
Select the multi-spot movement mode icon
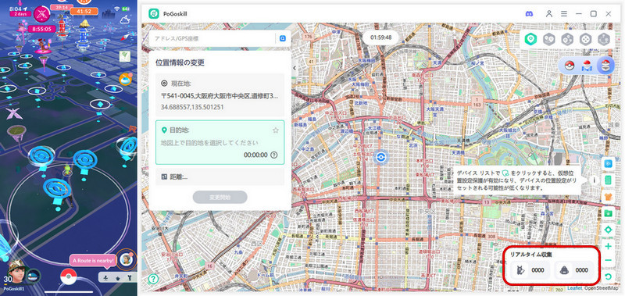[567, 39]
